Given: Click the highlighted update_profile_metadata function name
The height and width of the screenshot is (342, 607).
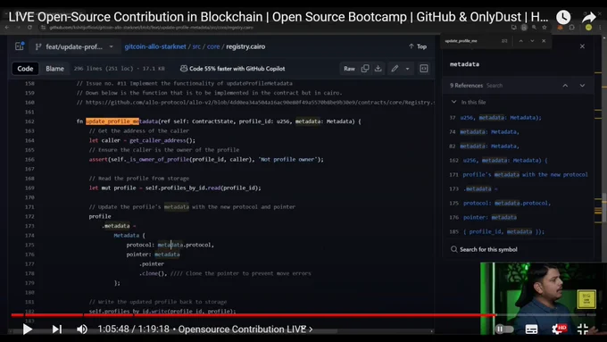Looking at the screenshot, I should click(121, 121).
